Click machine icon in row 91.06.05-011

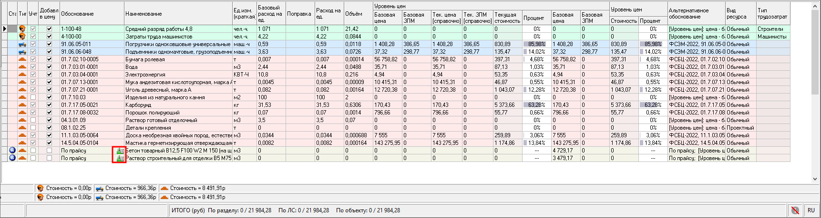pyautogui.click(x=22, y=44)
